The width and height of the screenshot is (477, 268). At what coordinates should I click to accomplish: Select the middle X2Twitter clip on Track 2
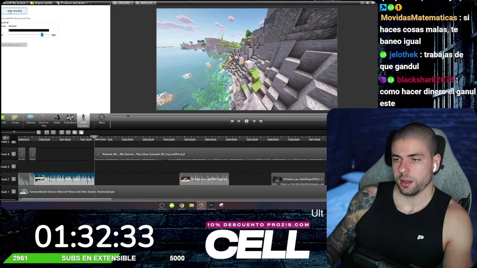[204, 179]
